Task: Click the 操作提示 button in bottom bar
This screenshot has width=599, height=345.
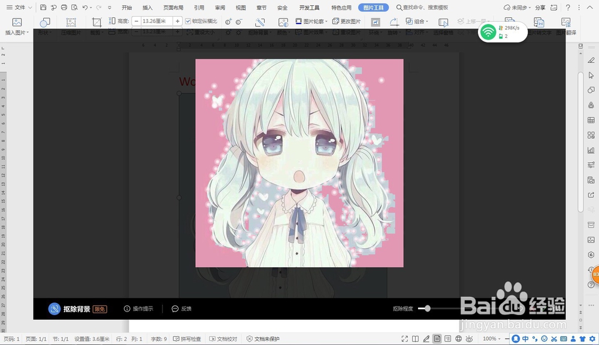Action: 138,308
